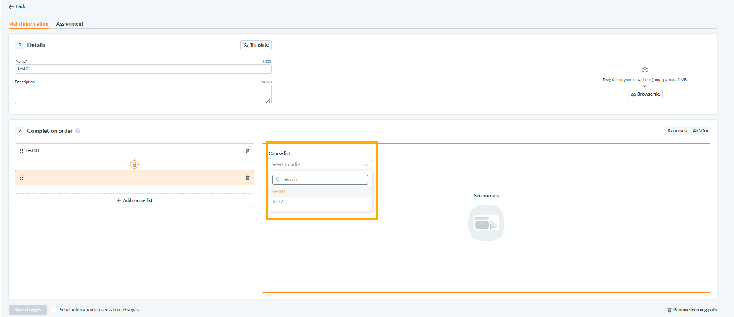Delete the tes001 course list
Image resolution: width=734 pixels, height=317 pixels.
pos(248,151)
